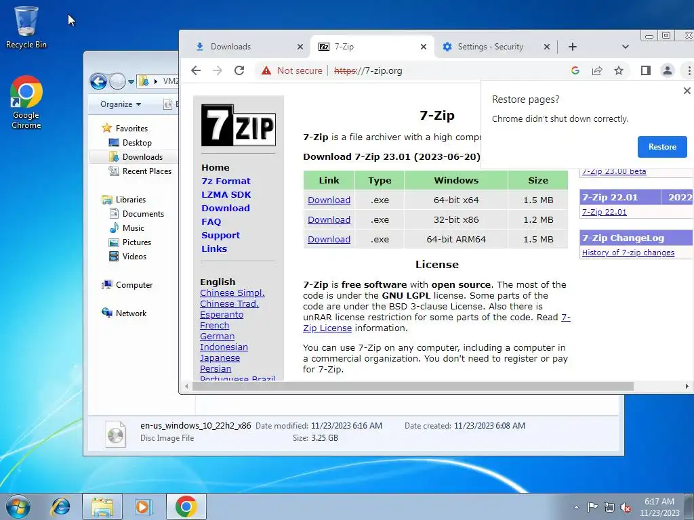694x520 pixels.
Task: Download the 64-bit x64 installer
Action: 329,200
